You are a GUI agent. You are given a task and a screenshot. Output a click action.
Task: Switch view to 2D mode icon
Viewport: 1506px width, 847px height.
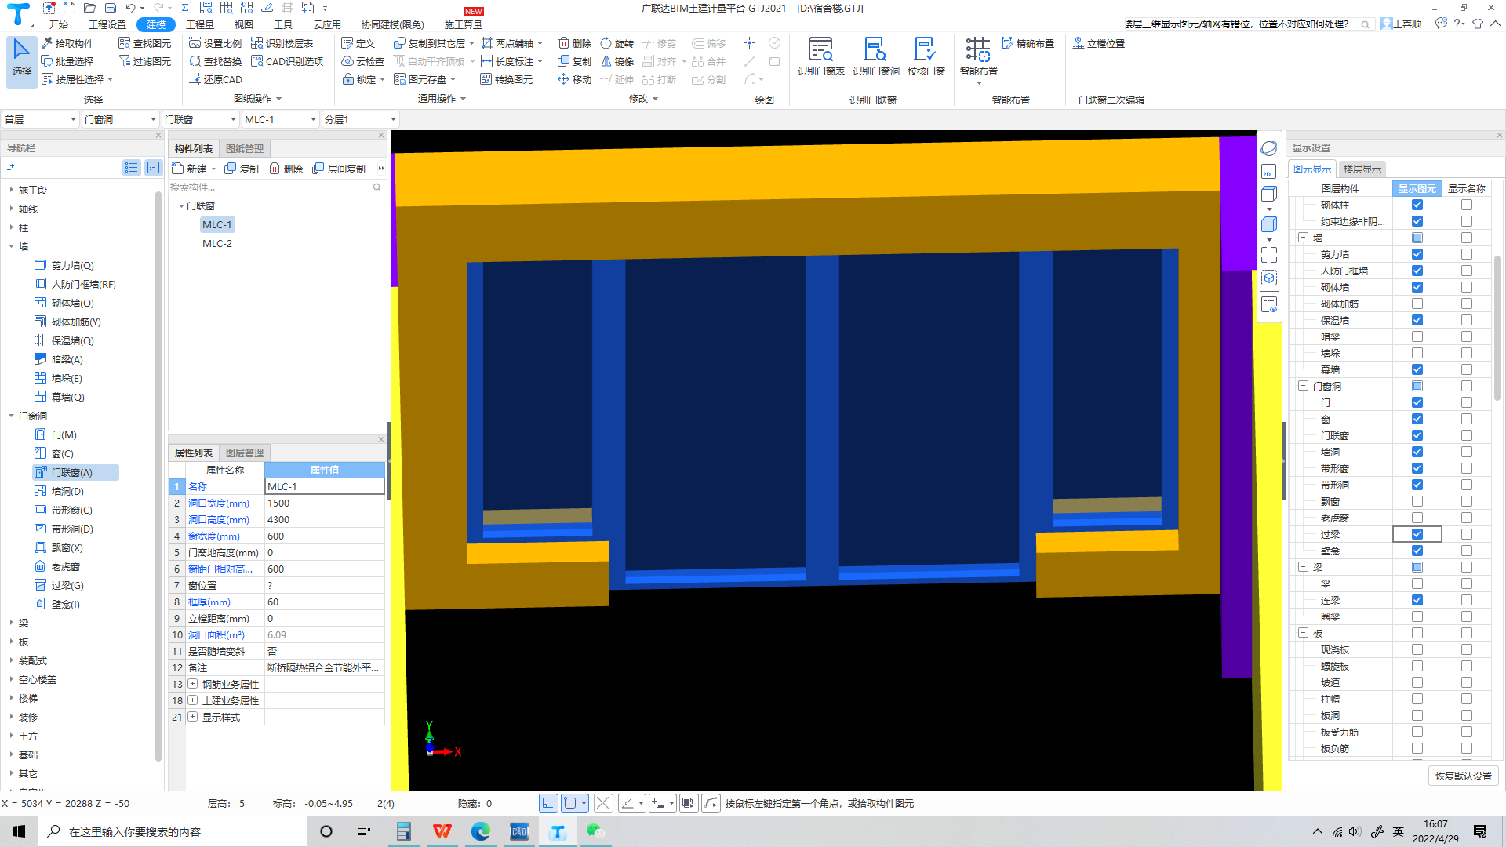[1269, 172]
